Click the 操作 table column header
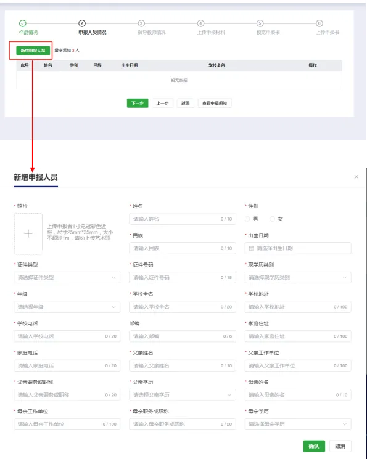 [313, 65]
